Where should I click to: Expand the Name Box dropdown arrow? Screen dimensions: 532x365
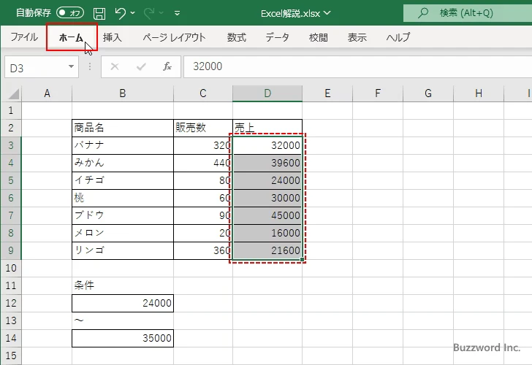pyautogui.click(x=72, y=66)
